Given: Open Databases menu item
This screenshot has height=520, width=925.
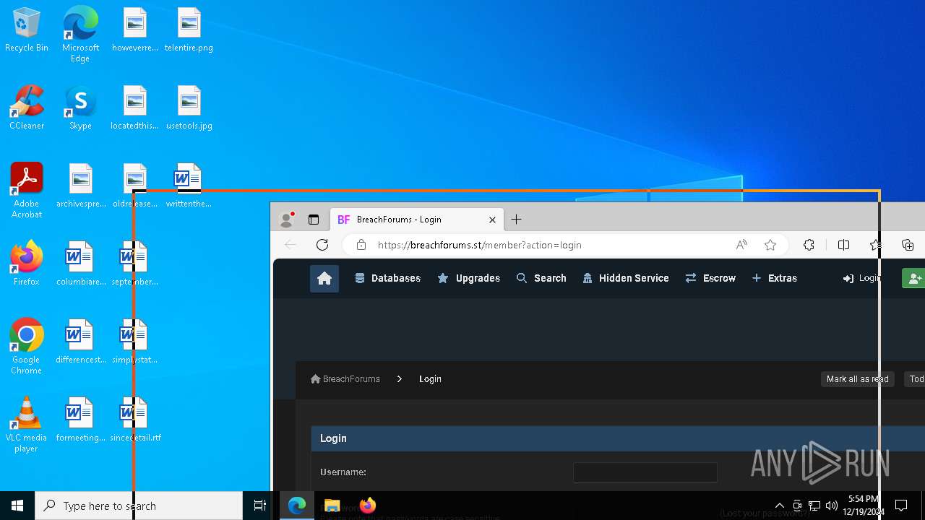Looking at the screenshot, I should (x=388, y=278).
